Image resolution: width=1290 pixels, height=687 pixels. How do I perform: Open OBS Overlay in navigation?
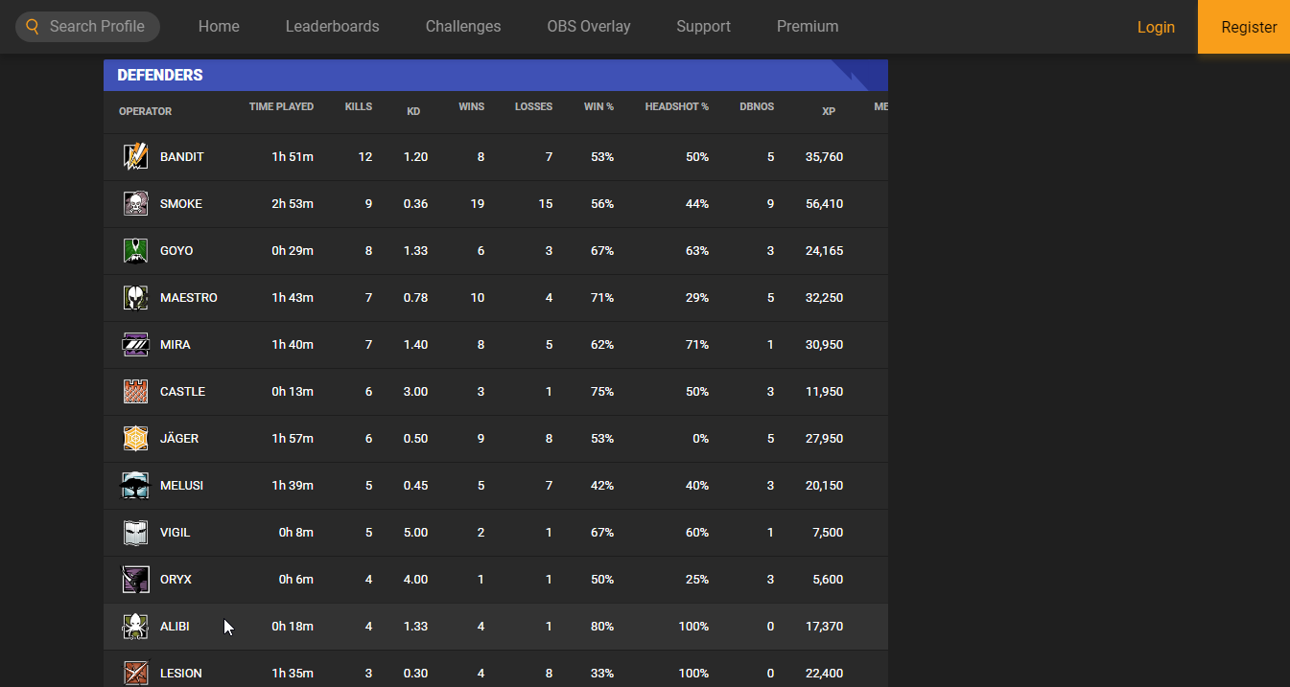point(589,27)
